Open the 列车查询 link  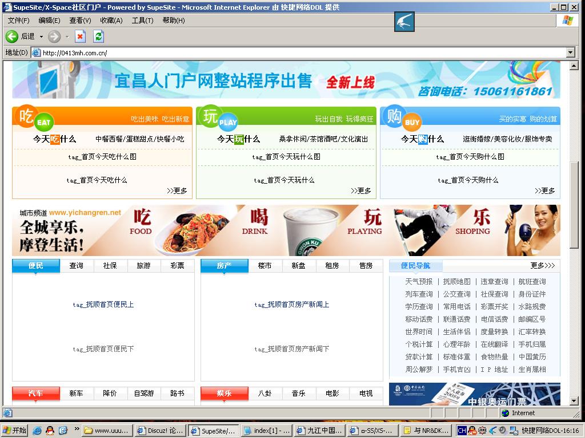click(x=419, y=294)
